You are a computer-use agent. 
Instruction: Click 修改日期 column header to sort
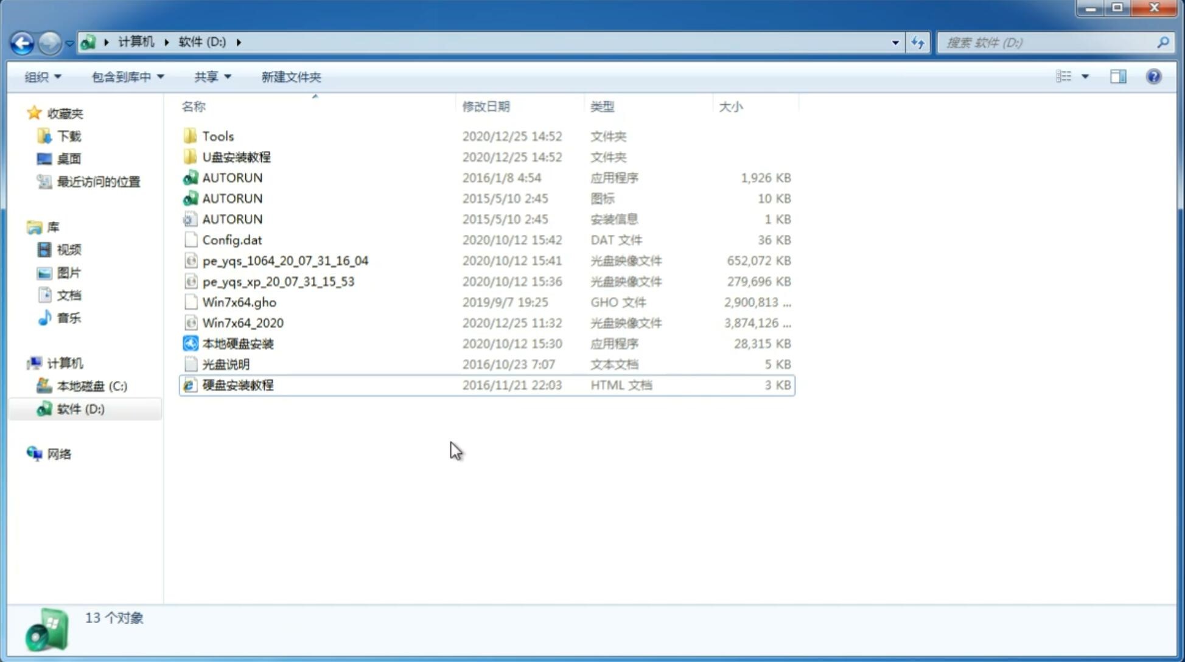[x=485, y=106]
